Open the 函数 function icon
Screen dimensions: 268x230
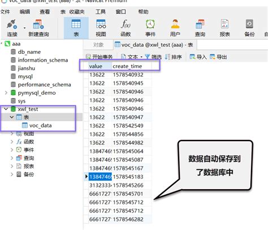(126, 24)
